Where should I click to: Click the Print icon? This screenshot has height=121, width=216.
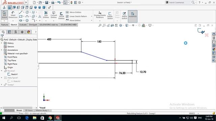(53, 2)
